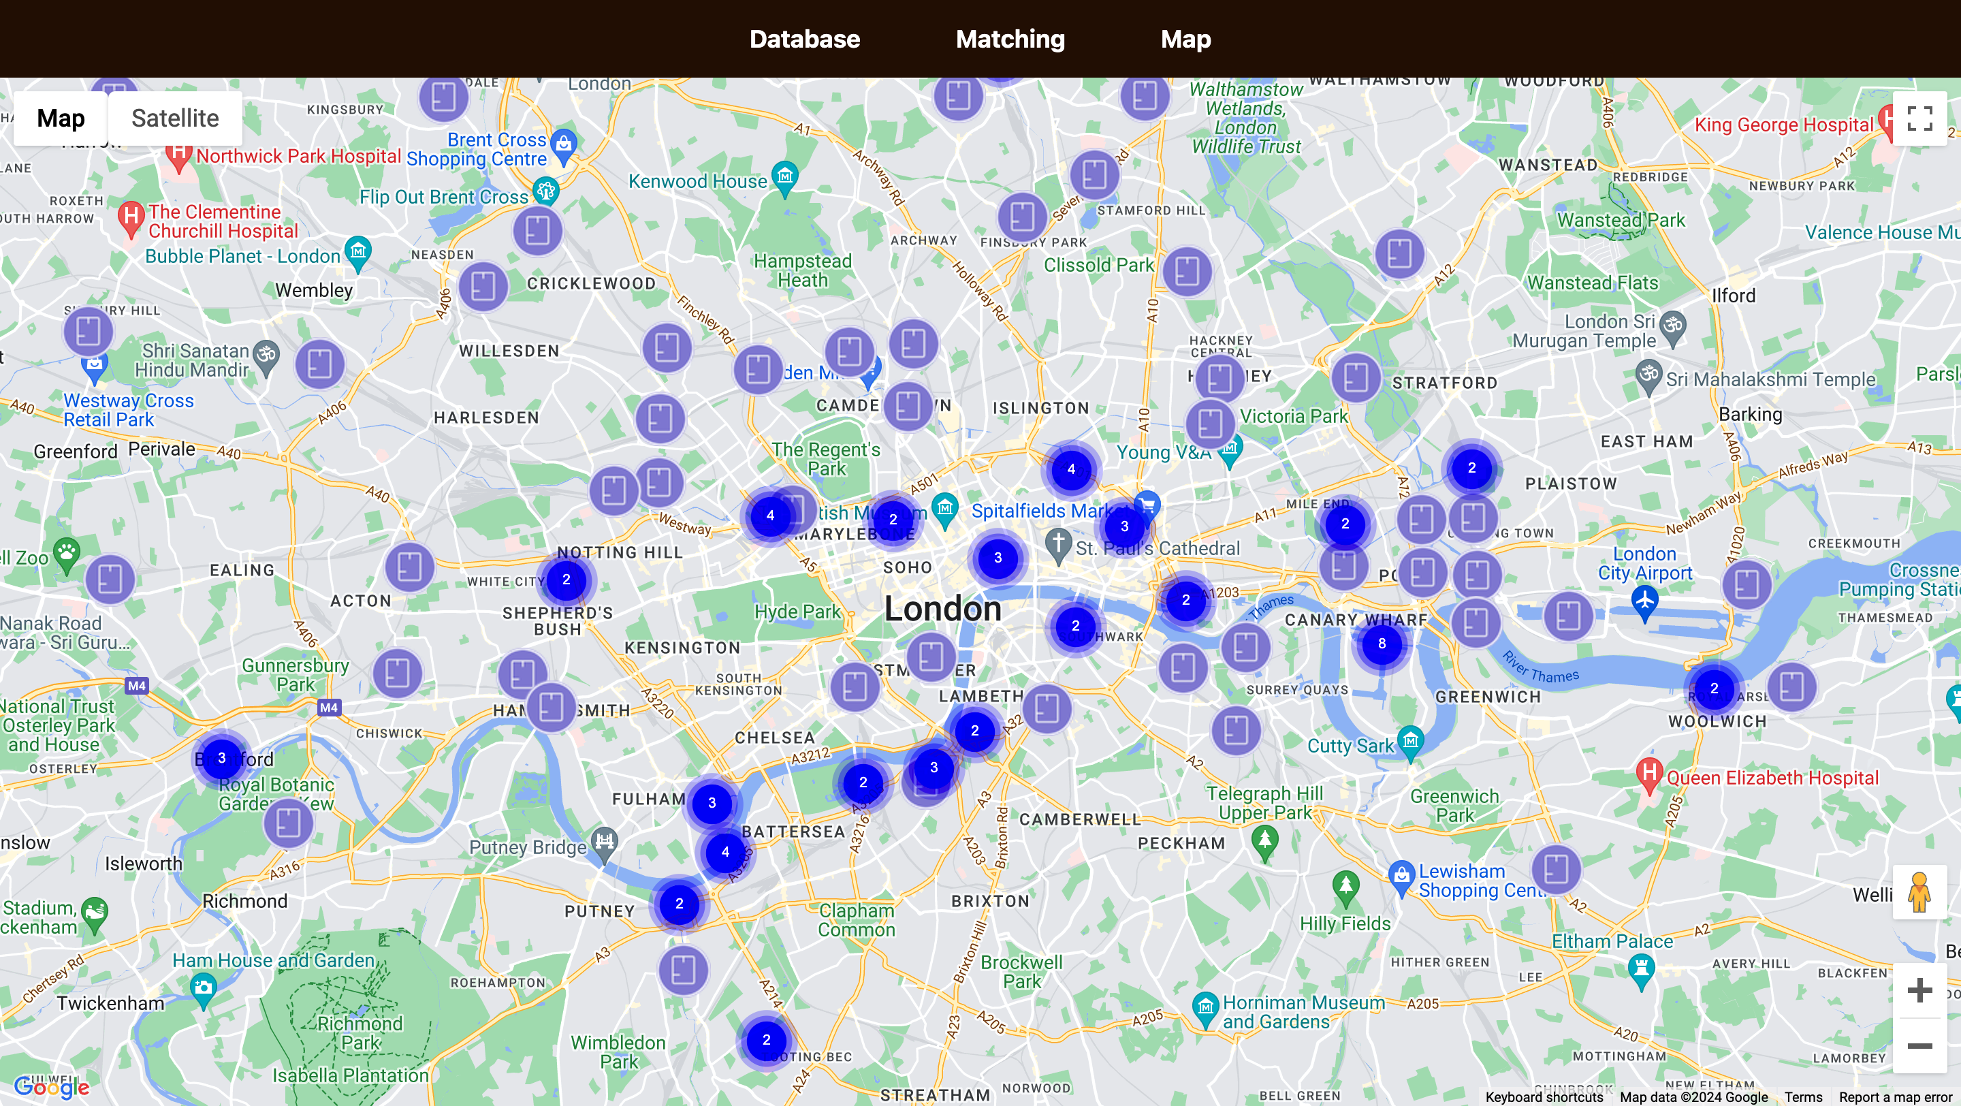Click cluster 2 marker in Putney

pyautogui.click(x=679, y=904)
